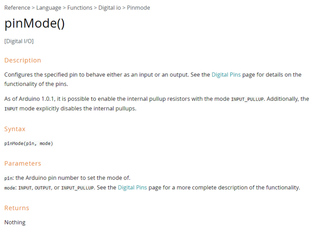Click INPUT_PULLUP code in the Arduino 1.0.1 sentence
This screenshot has width=327, height=235.
pyautogui.click(x=248, y=99)
